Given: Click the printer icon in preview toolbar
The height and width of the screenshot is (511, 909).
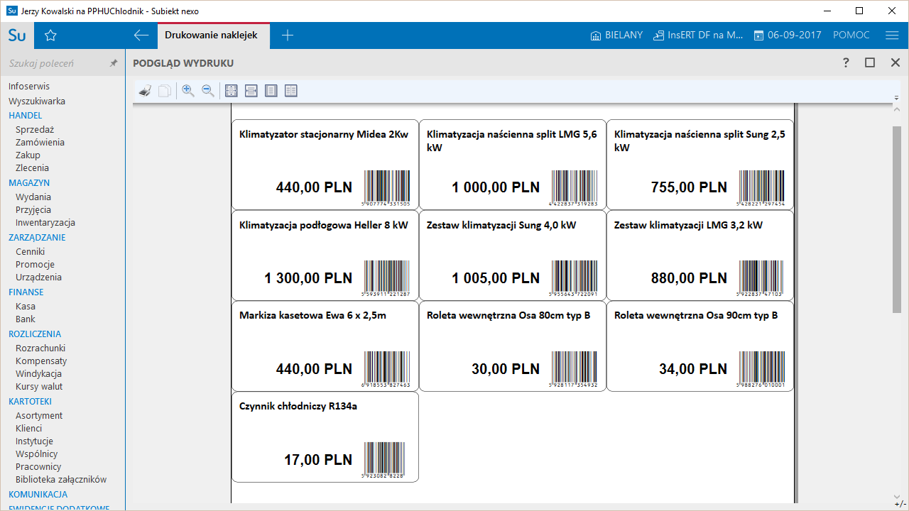Looking at the screenshot, I should [x=145, y=91].
